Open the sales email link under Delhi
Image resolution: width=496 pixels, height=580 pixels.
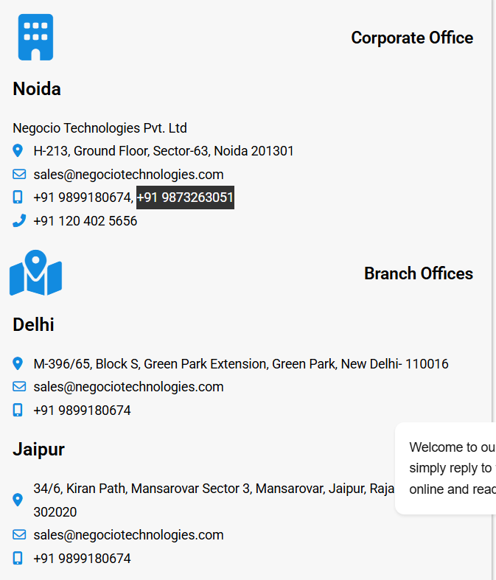click(128, 386)
